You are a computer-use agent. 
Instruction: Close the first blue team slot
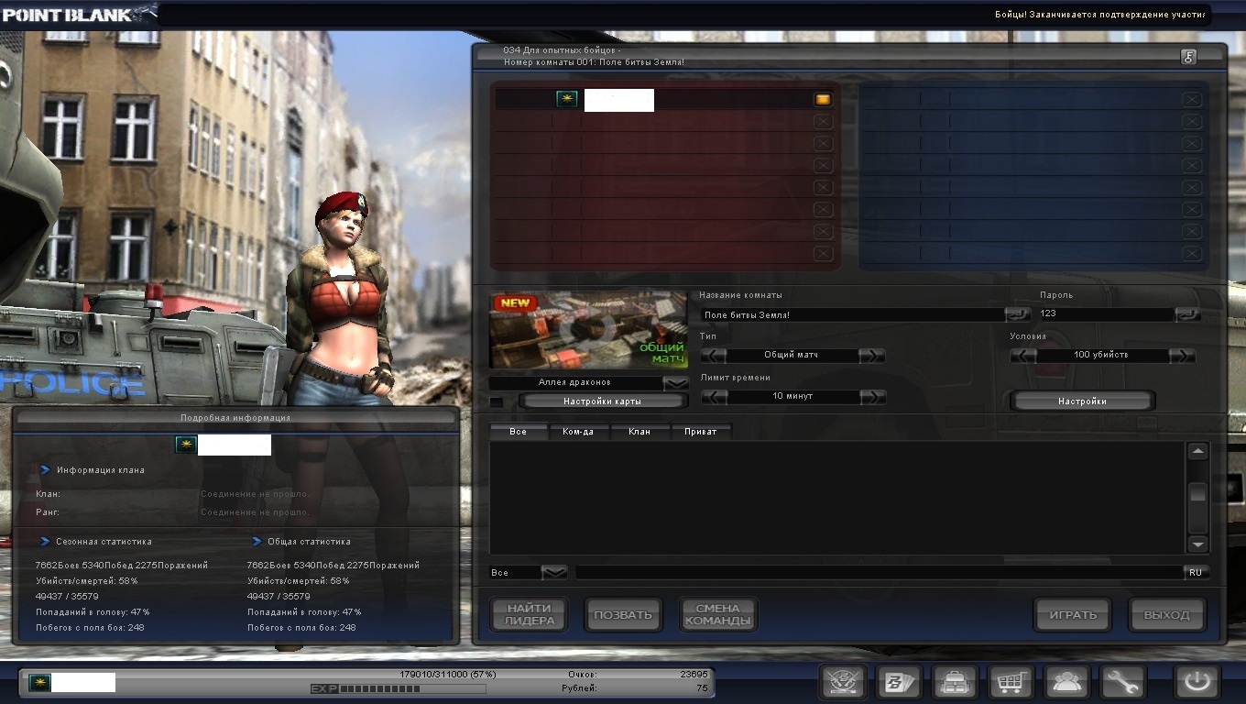click(1191, 99)
